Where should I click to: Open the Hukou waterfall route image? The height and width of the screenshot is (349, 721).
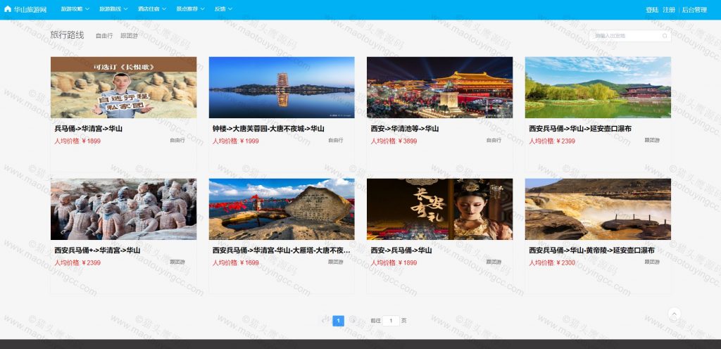point(598,209)
